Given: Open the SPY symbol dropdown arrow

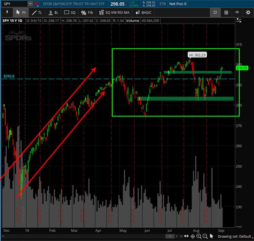Looking at the screenshot, I should pyautogui.click(x=30, y=4).
